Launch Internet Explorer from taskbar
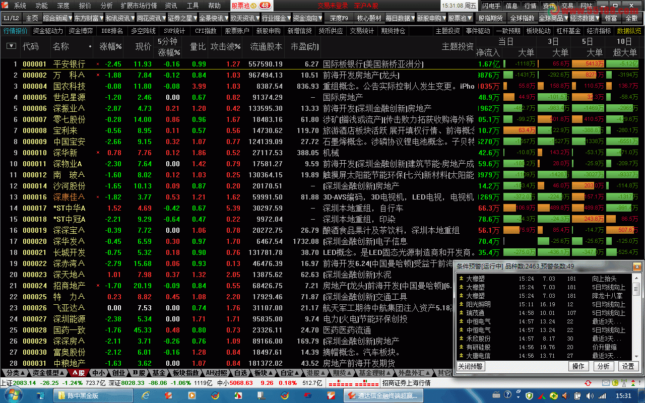This screenshot has width=645, height=403. pos(146,395)
